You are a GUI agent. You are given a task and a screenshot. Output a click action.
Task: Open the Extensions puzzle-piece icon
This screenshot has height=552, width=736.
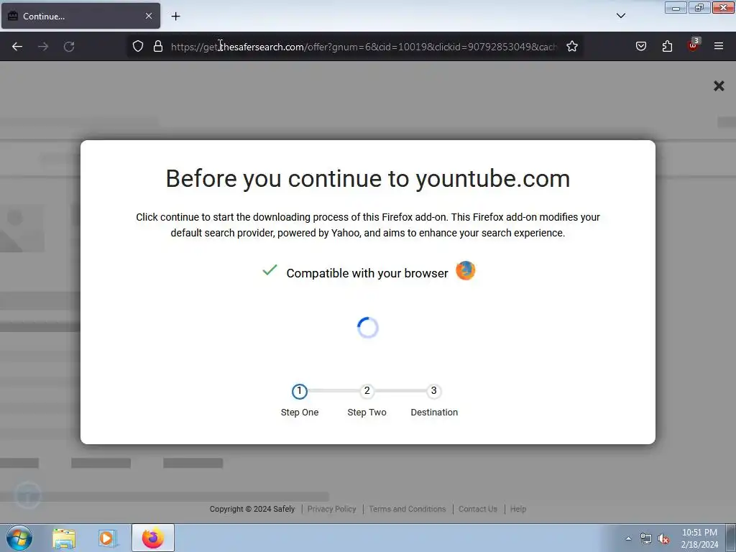pyautogui.click(x=667, y=47)
